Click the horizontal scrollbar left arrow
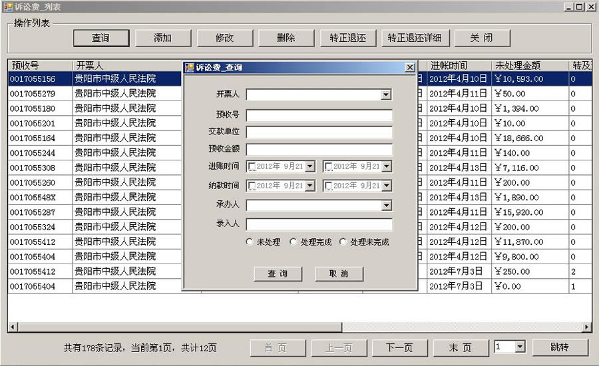 13,327
